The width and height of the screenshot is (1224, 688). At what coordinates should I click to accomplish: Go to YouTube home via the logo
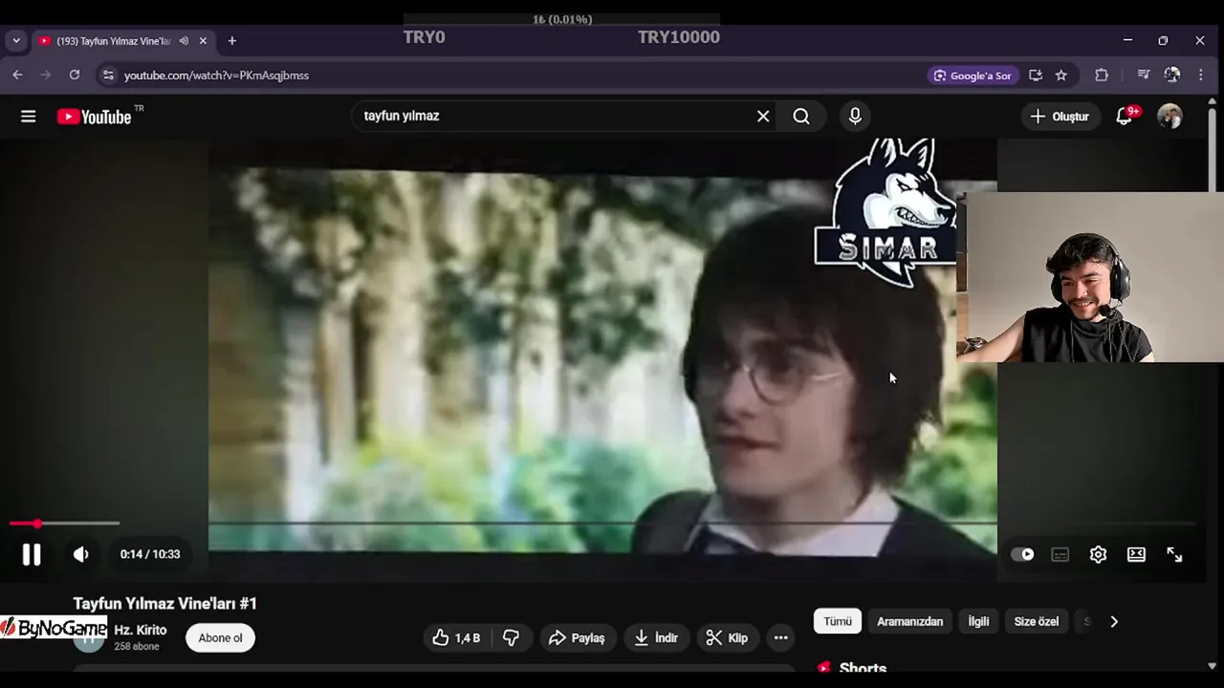(94, 117)
